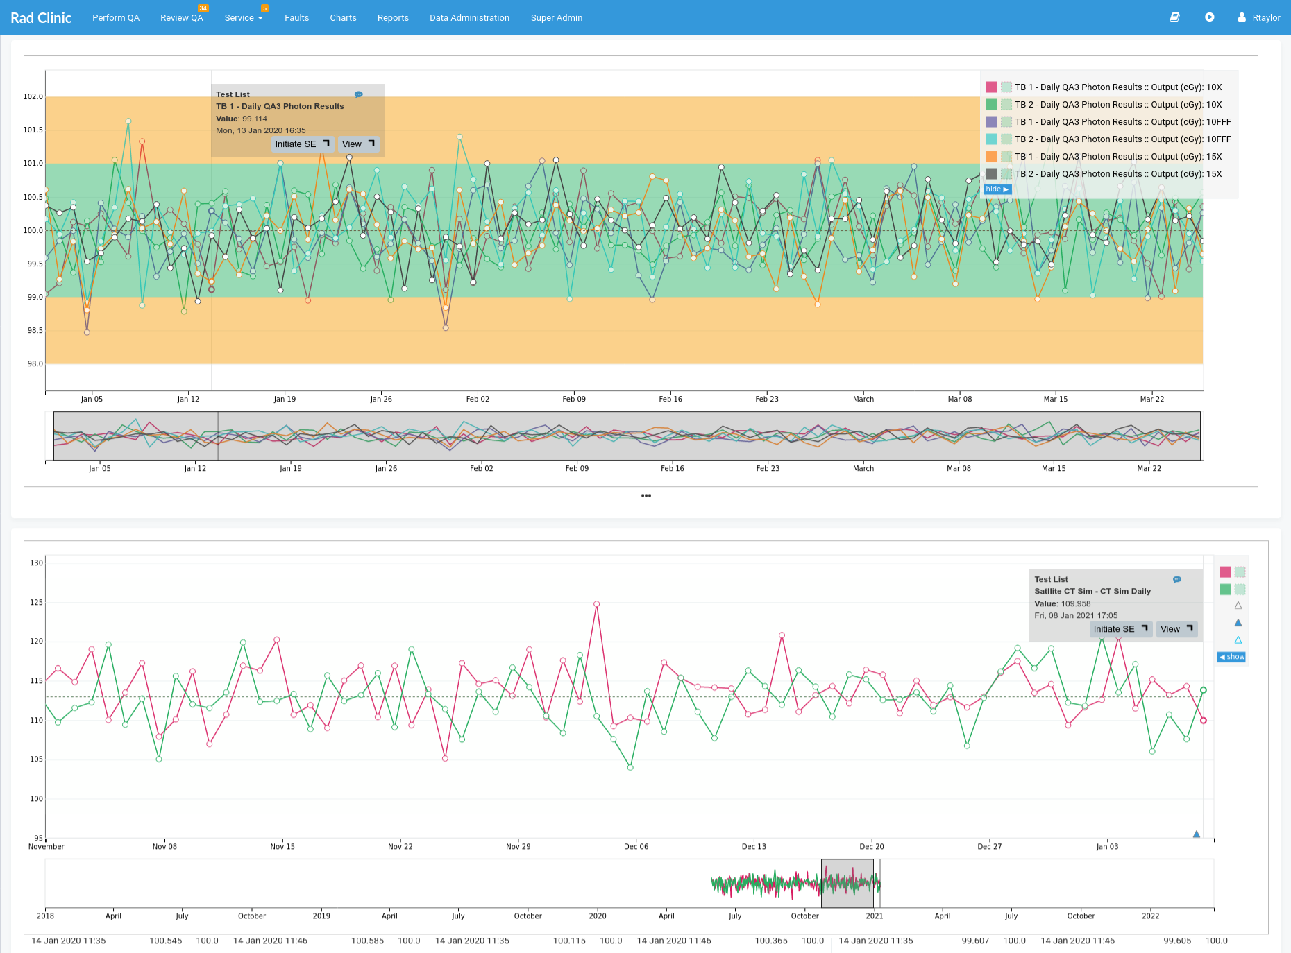Expand the lower chart legend with show

coord(1232,657)
